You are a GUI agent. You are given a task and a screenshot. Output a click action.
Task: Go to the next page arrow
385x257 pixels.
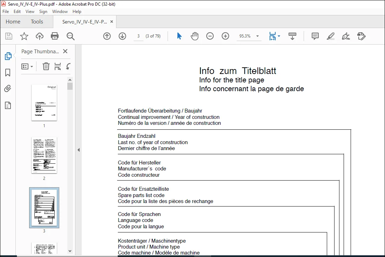click(122, 36)
